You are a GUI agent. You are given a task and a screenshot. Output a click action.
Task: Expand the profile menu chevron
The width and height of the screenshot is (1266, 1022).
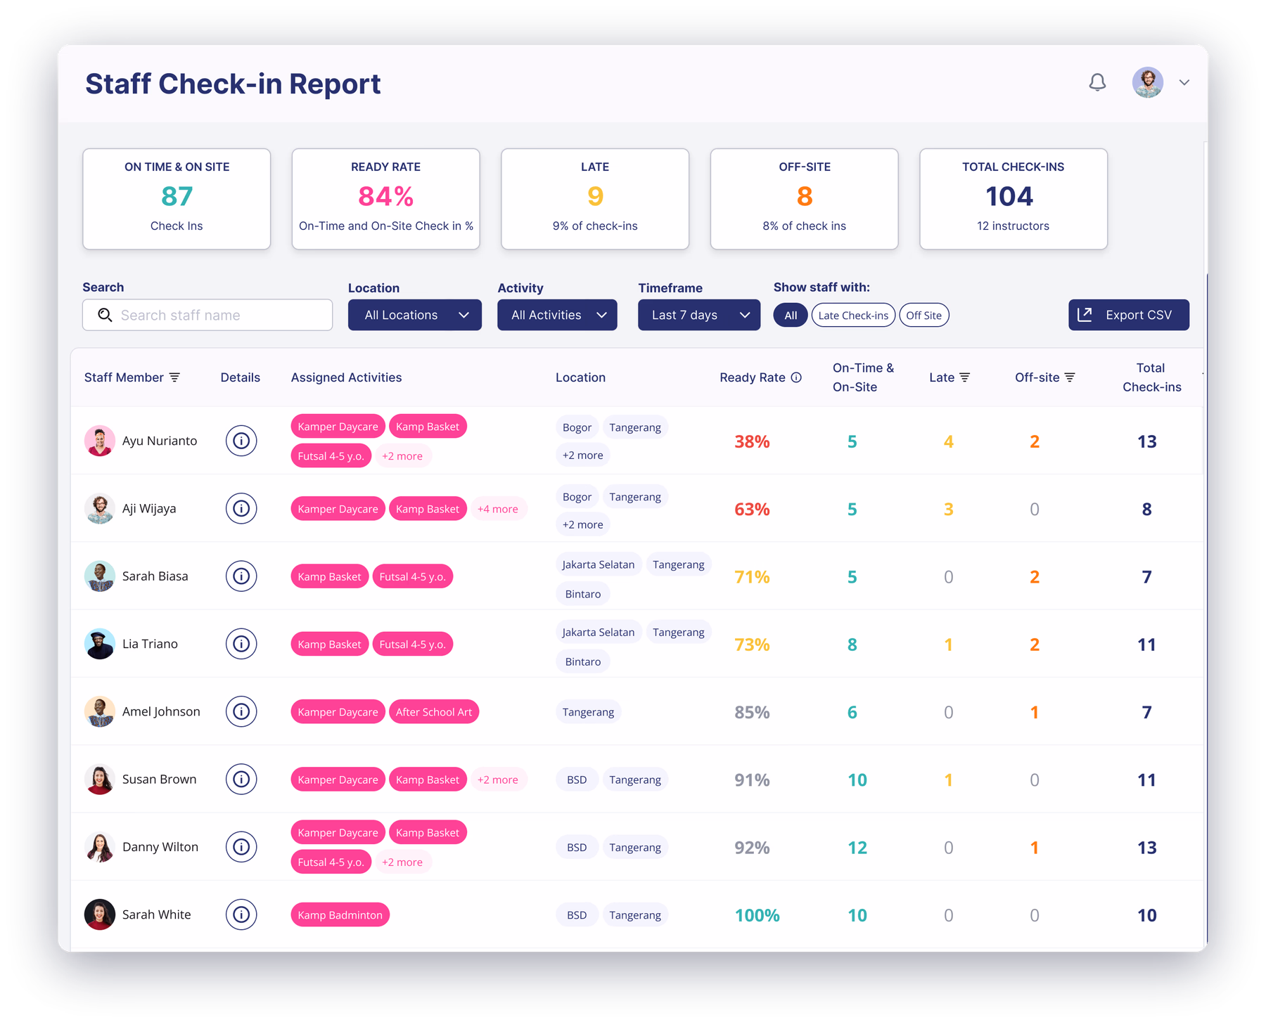click(1184, 82)
